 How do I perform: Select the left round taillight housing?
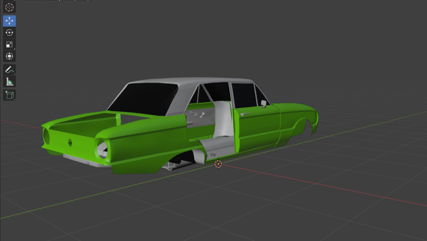(x=47, y=136)
